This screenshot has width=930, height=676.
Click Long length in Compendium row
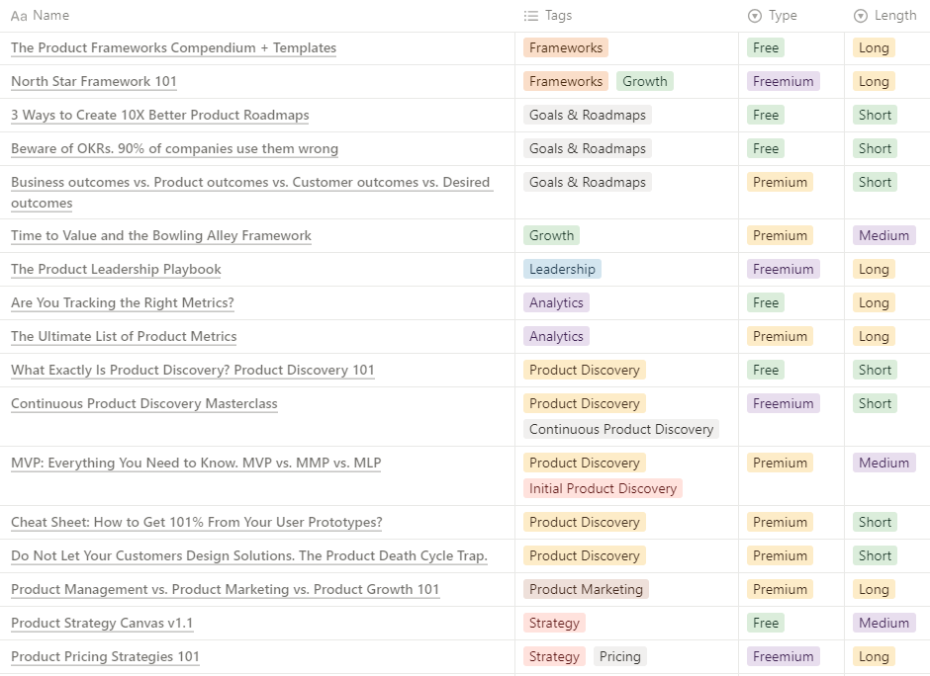coord(874,48)
